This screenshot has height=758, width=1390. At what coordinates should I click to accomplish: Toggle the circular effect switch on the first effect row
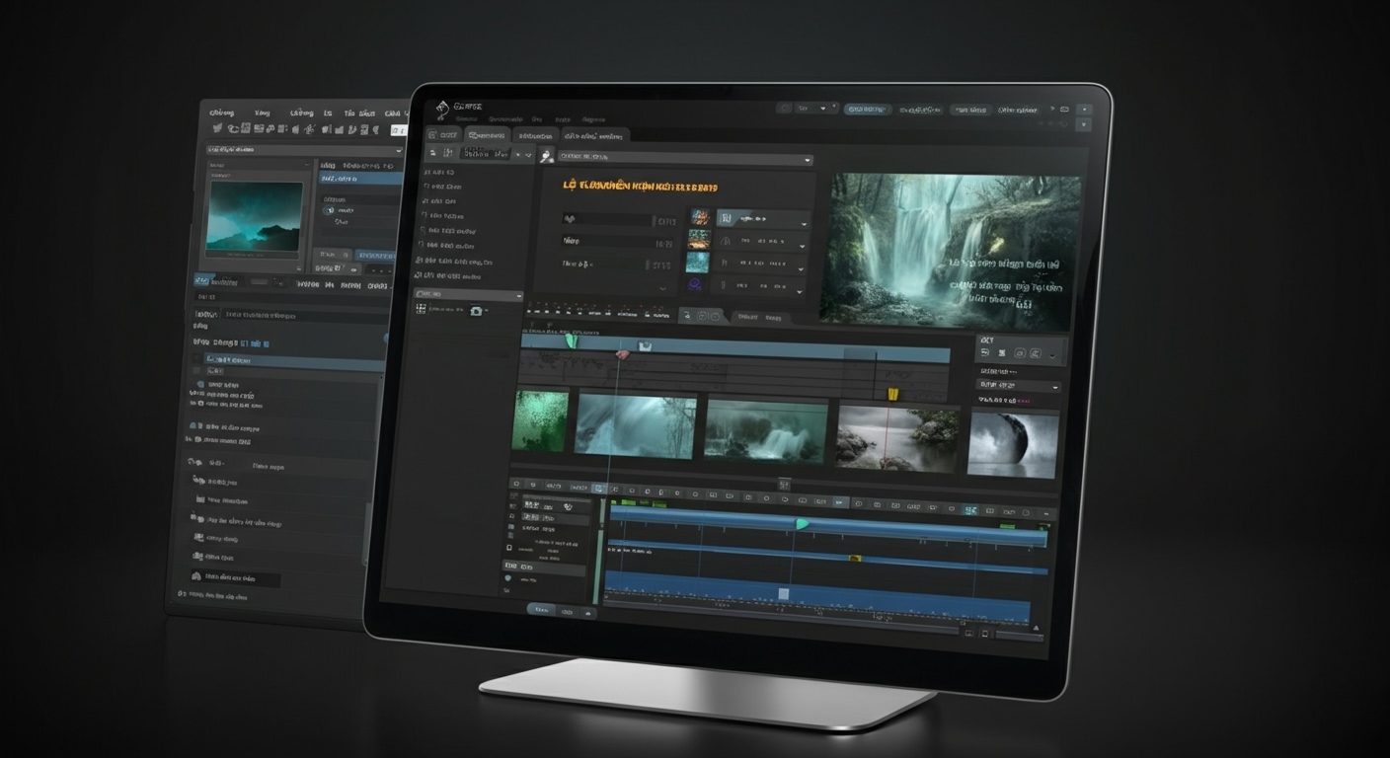(726, 220)
